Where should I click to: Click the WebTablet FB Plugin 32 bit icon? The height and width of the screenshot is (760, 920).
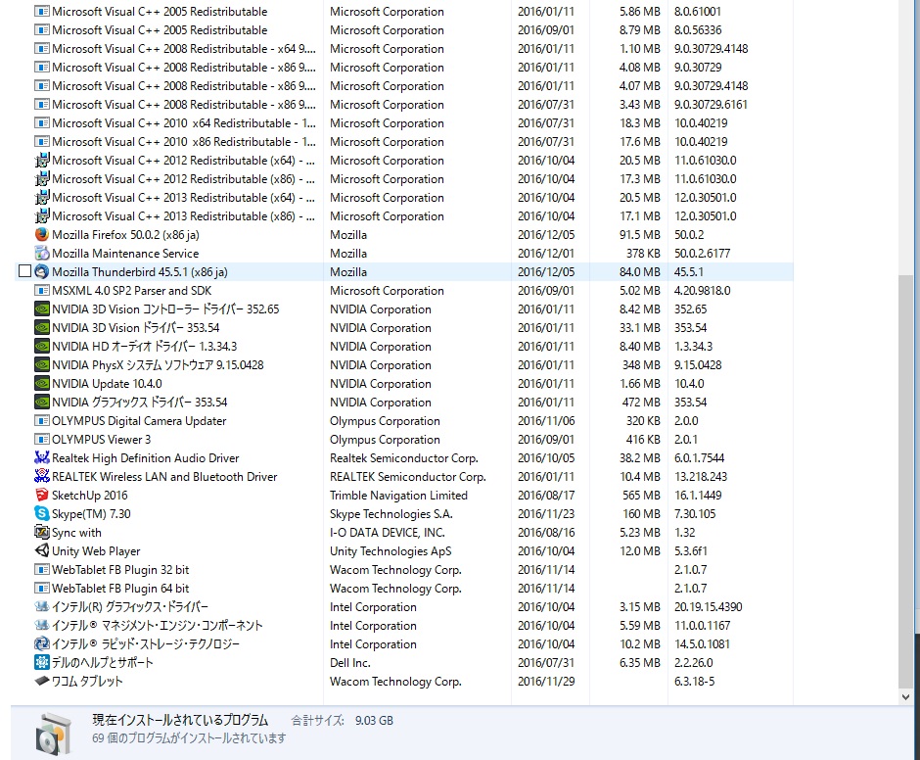pyautogui.click(x=42, y=570)
